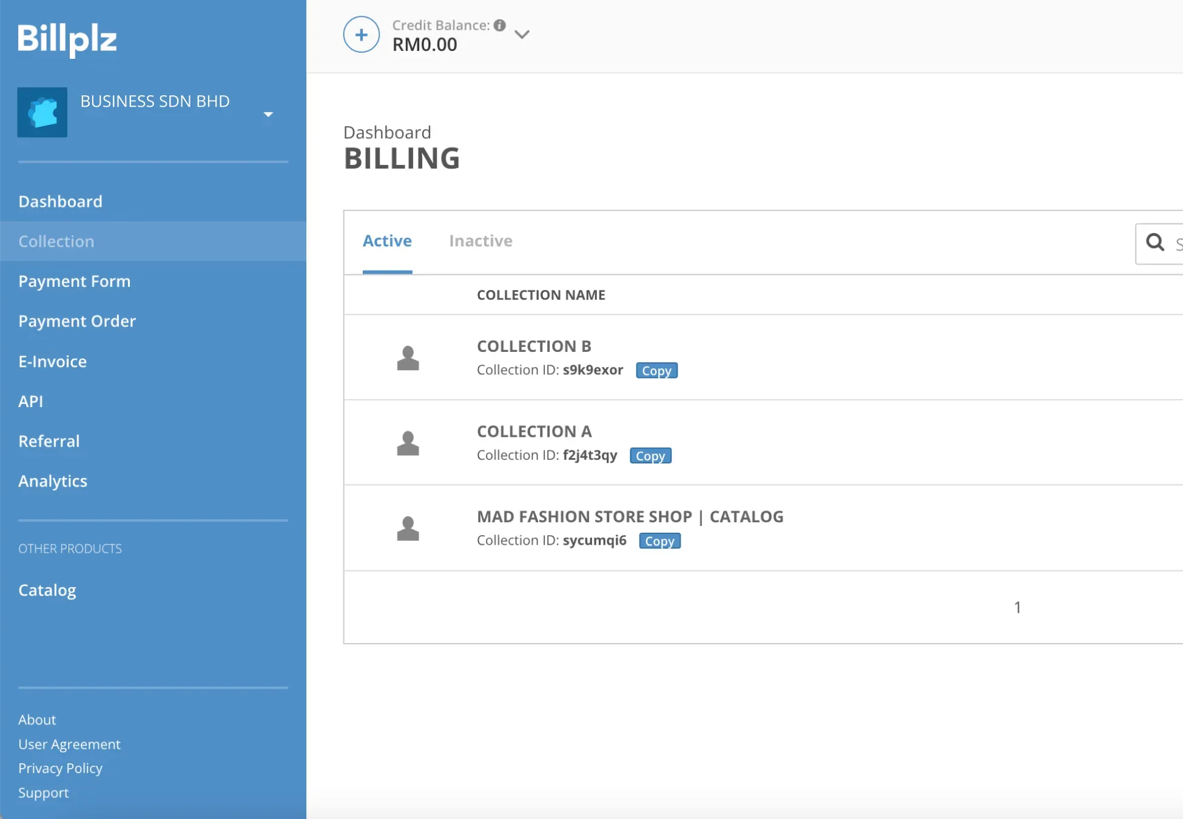Go to Dashboard in sidebar
Screen dimensions: 1183x819
[x=60, y=201]
